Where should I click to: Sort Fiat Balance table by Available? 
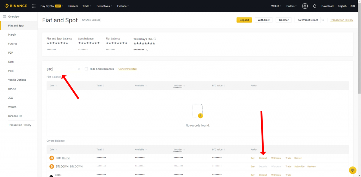click(x=141, y=86)
